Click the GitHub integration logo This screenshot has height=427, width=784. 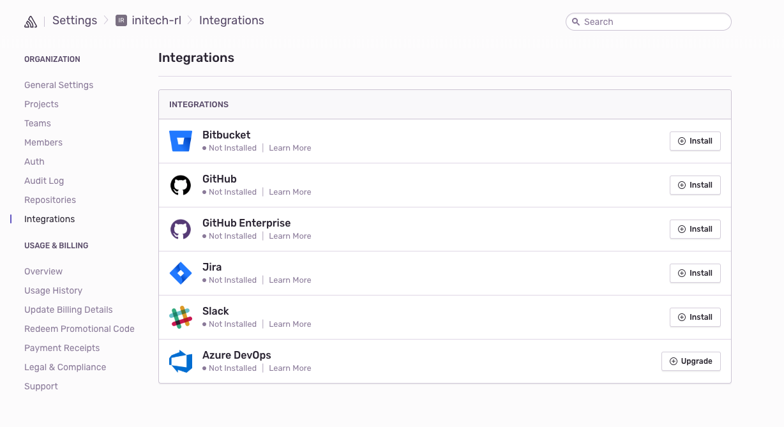click(x=181, y=185)
